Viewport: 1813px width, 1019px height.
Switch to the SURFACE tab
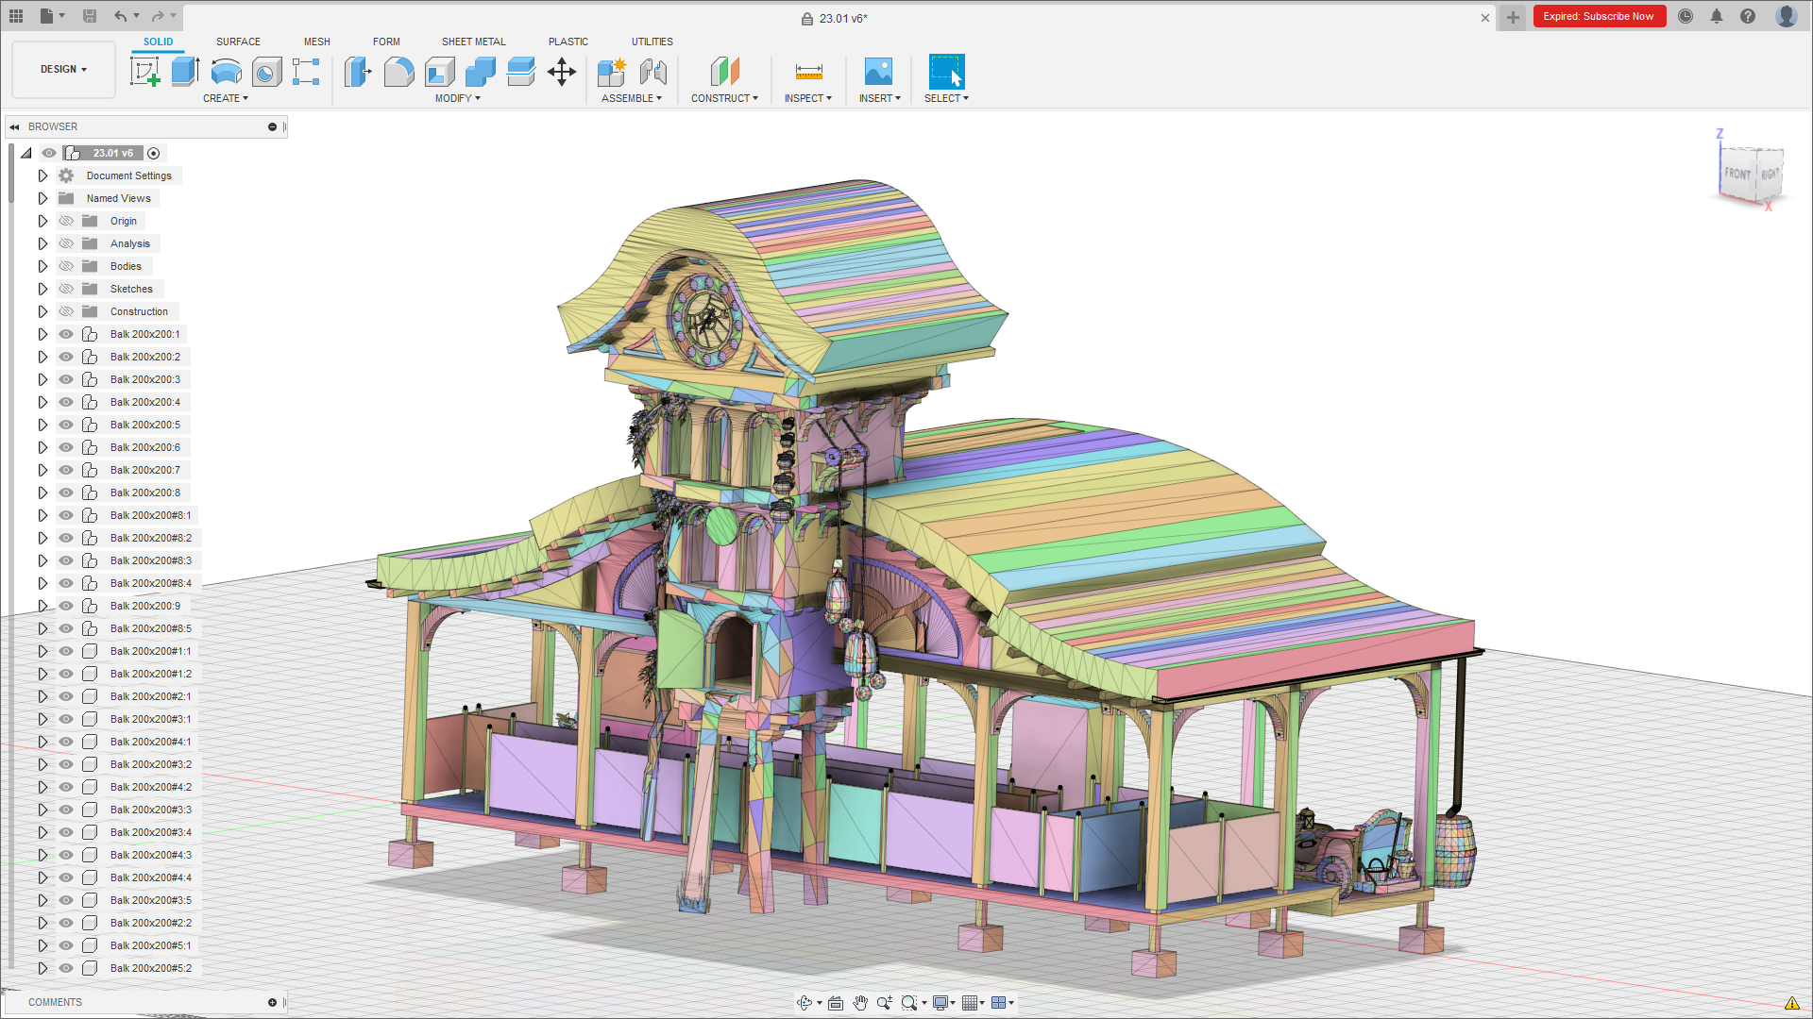(238, 42)
